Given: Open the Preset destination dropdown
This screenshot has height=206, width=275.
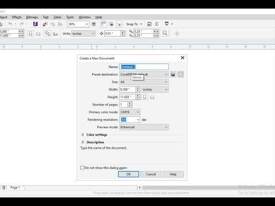Looking at the screenshot, I should pyautogui.click(x=144, y=74).
